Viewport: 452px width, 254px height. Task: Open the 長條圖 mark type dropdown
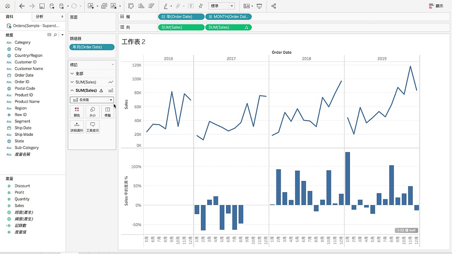tap(92, 100)
